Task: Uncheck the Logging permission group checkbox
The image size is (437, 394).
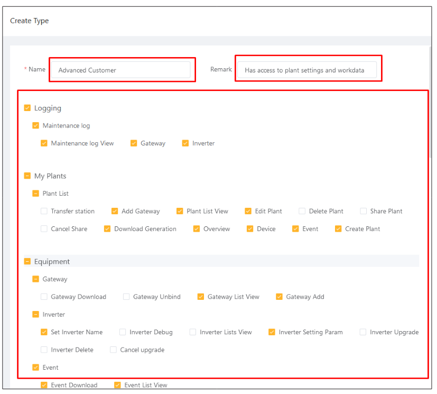Action: pyautogui.click(x=27, y=108)
